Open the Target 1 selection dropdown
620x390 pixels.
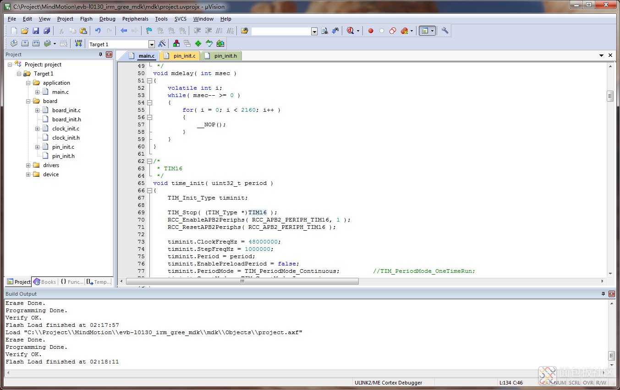(x=152, y=44)
